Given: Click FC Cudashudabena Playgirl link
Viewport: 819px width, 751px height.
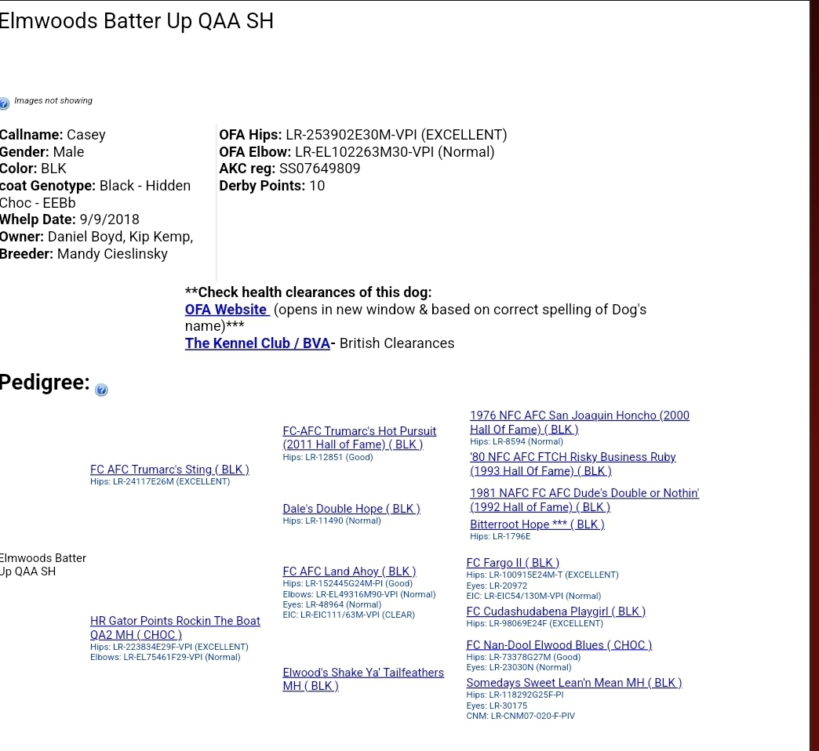Looking at the screenshot, I should (x=555, y=611).
